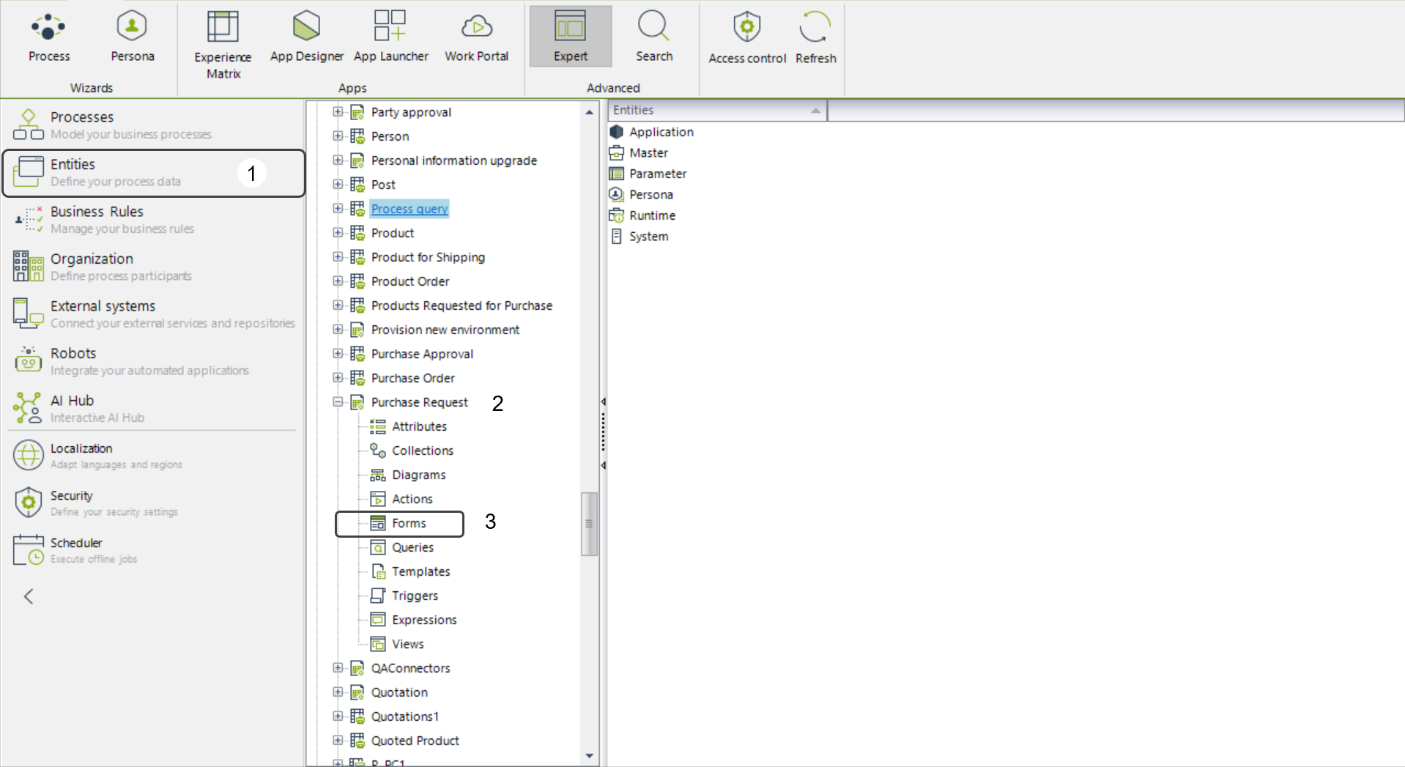Sort by the Entities column header
Screen dimensions: 1405x767
pos(716,110)
